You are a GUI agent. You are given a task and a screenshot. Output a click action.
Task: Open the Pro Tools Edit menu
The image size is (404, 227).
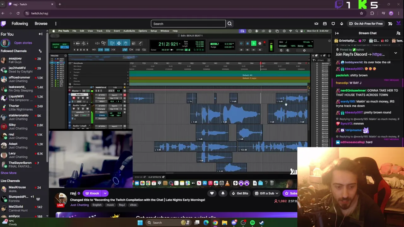click(82, 31)
